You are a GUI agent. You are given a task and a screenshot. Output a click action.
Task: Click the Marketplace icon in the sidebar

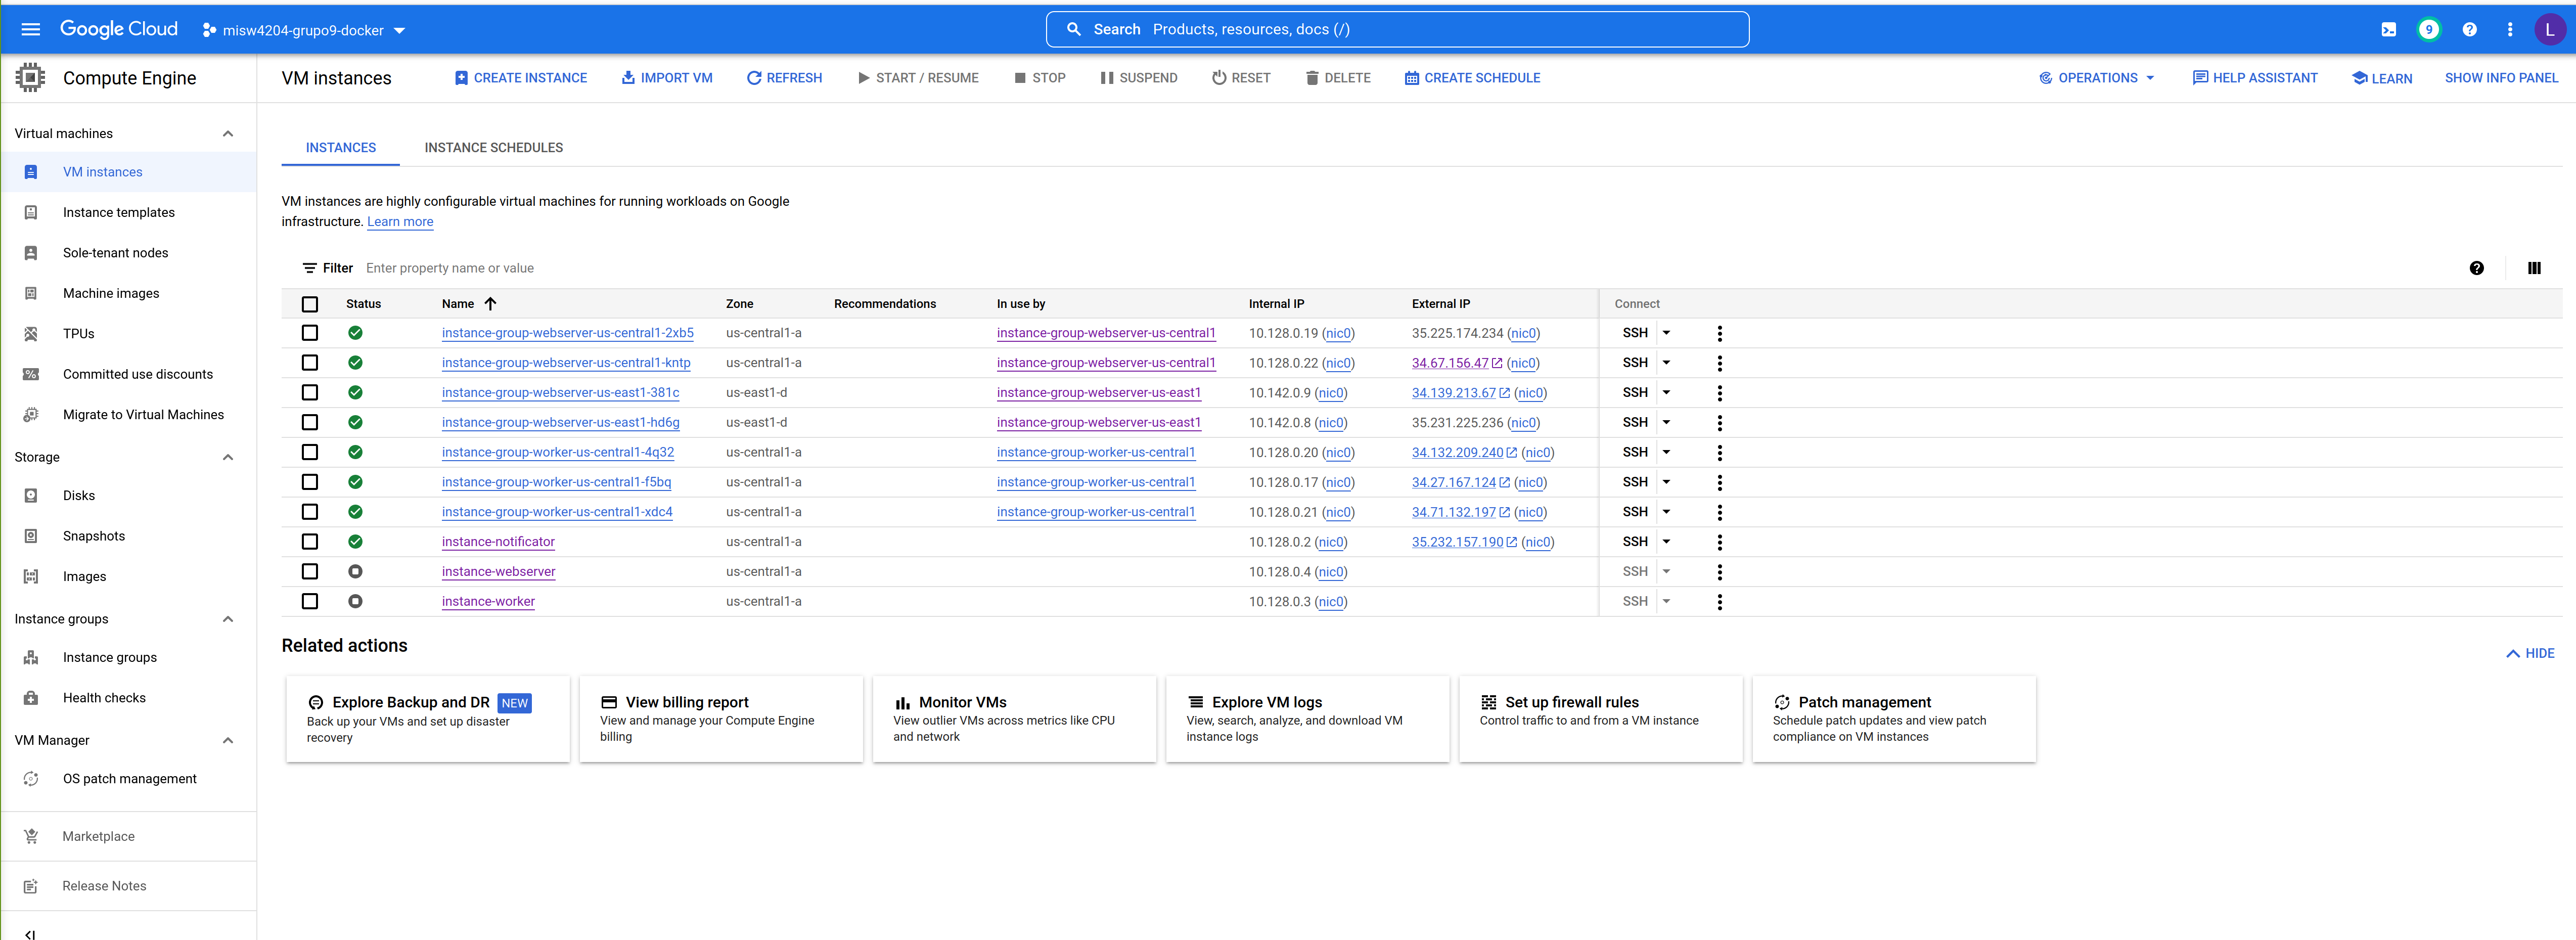pos(31,836)
